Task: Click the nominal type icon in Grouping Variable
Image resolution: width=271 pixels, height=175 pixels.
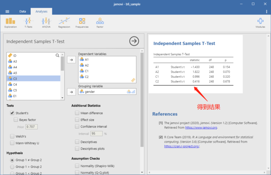Action: [129, 91]
